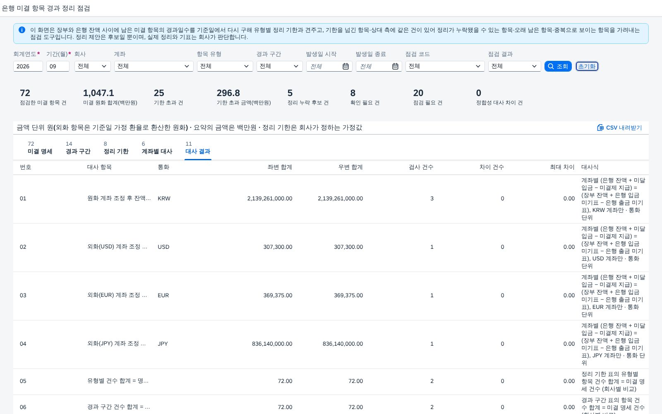Open the 정리 기한 tab
The image size is (662, 414).
coord(116,148)
